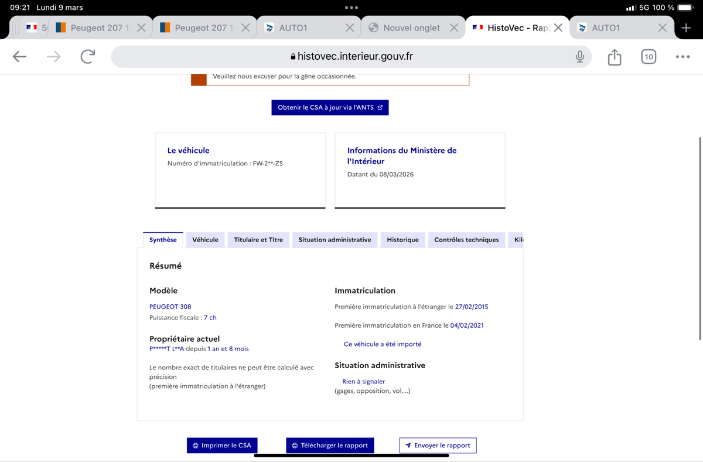Open the Historique tab

pyautogui.click(x=402, y=240)
